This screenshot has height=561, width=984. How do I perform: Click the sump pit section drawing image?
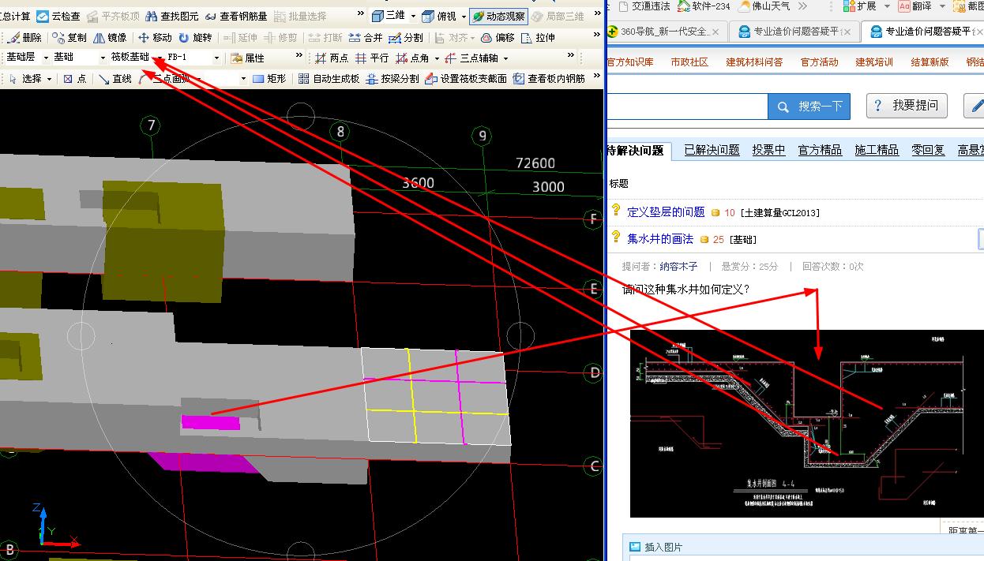point(806,423)
